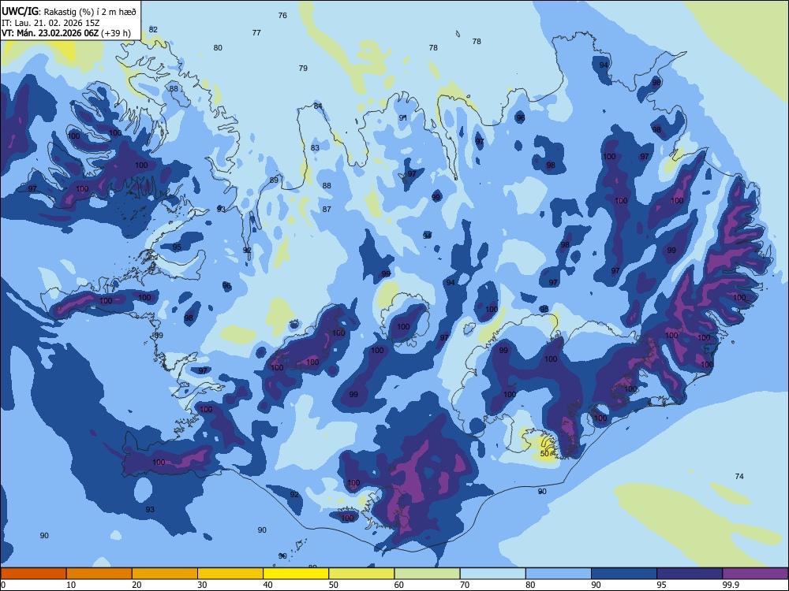Click the humidity value 84 on map
789x591 pixels.
pos(318,106)
